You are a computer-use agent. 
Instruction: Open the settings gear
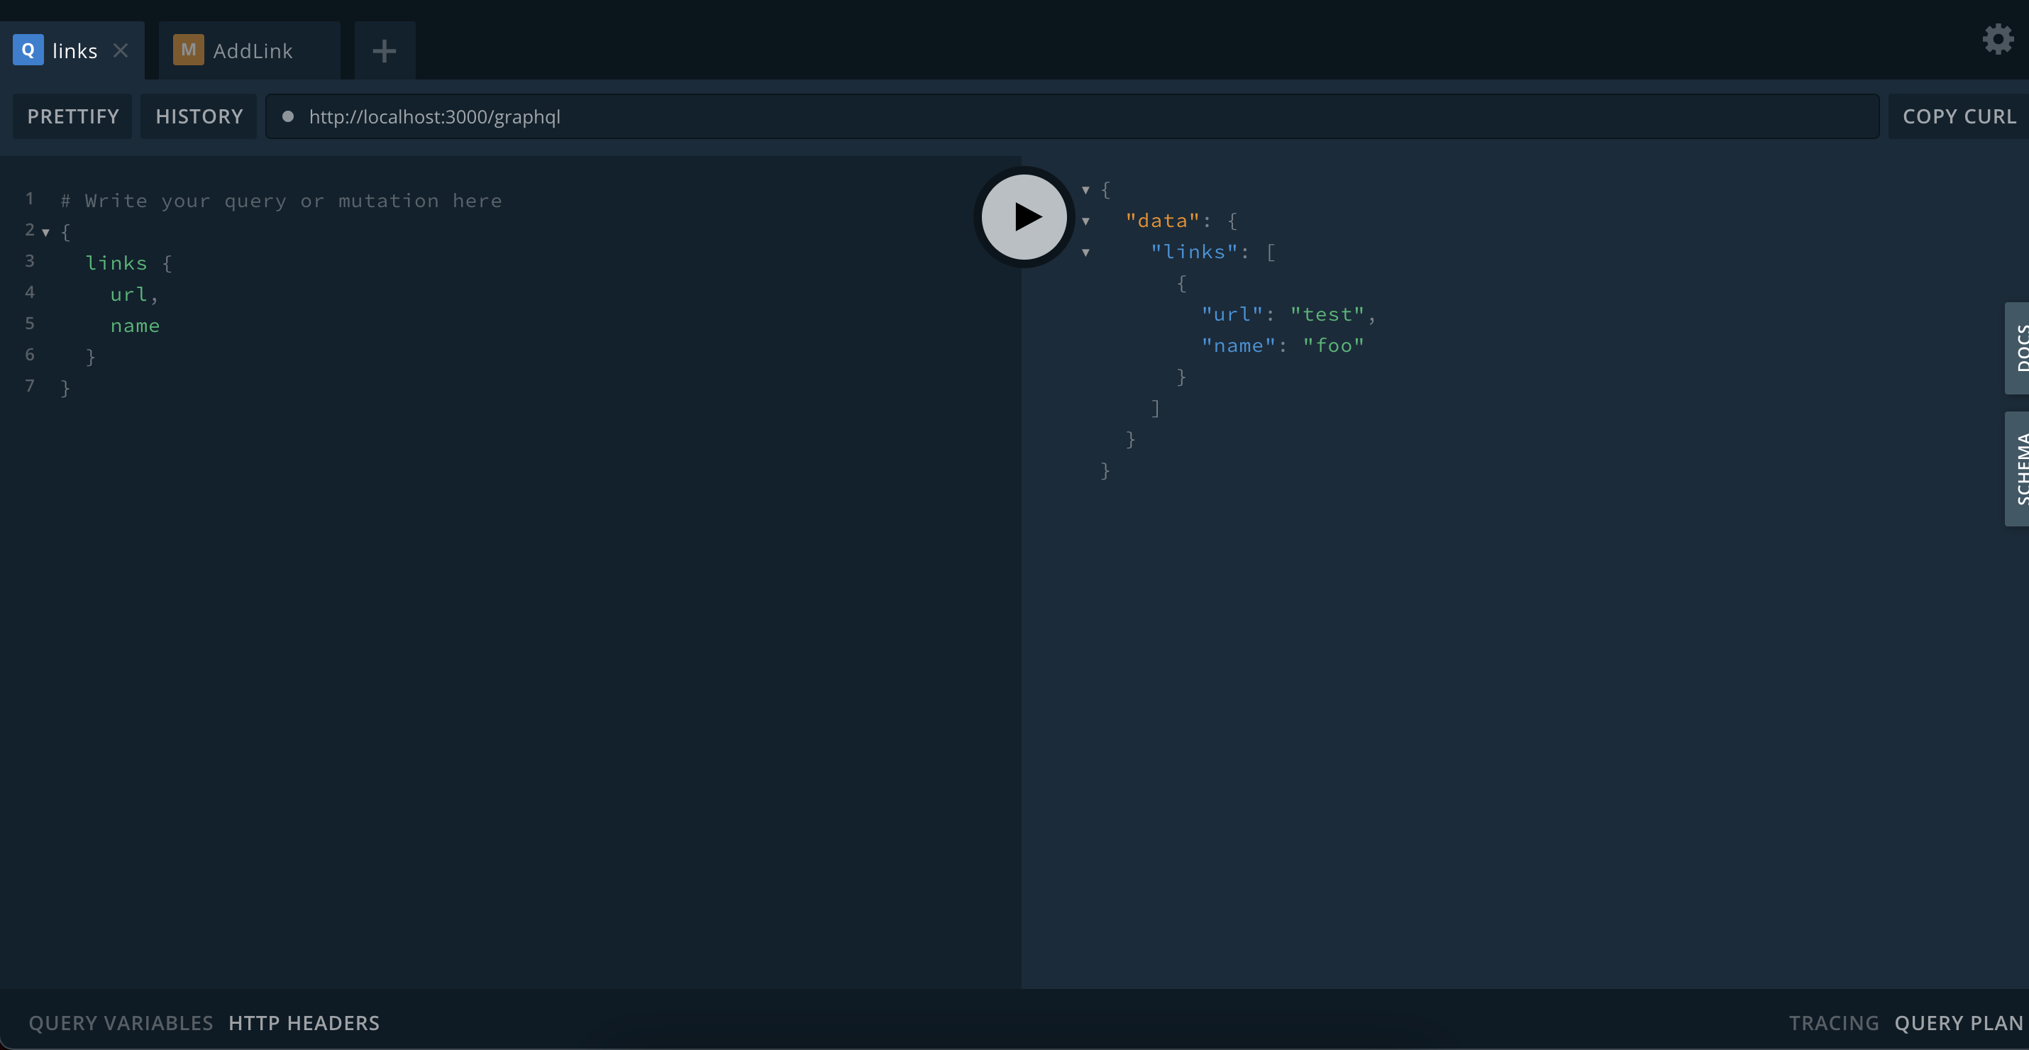[1998, 38]
